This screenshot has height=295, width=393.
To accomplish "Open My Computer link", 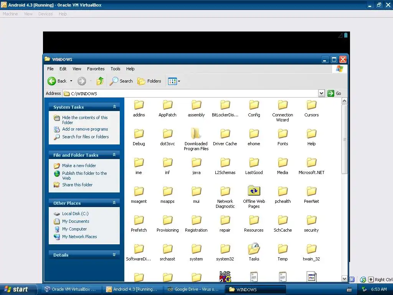I will pos(74,229).
